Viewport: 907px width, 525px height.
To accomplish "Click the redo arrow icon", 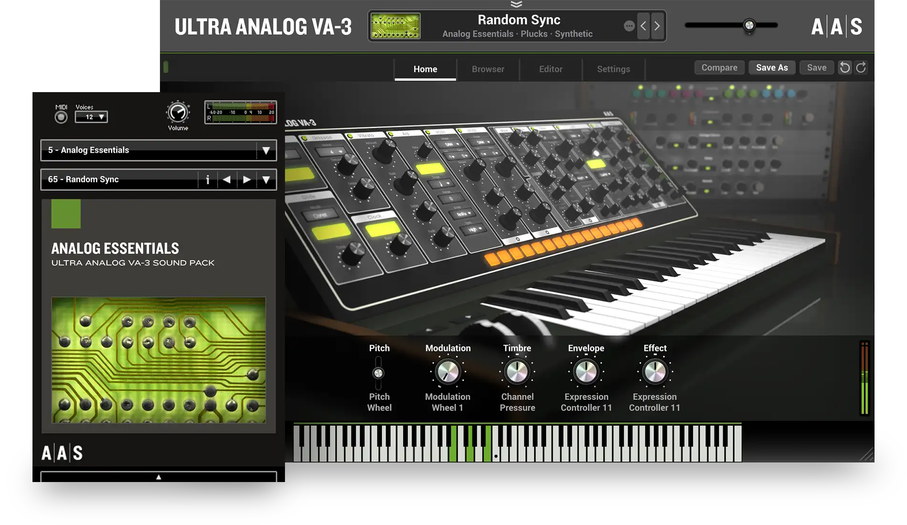I will (x=860, y=67).
